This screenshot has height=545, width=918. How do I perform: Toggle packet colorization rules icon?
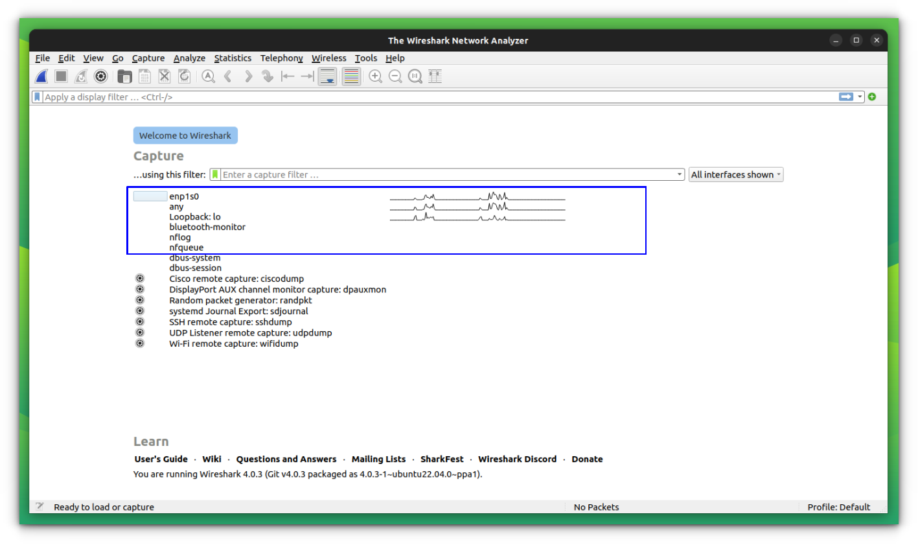[x=351, y=76]
